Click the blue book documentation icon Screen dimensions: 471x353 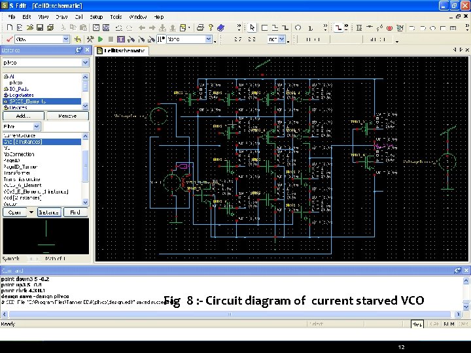[x=221, y=27]
